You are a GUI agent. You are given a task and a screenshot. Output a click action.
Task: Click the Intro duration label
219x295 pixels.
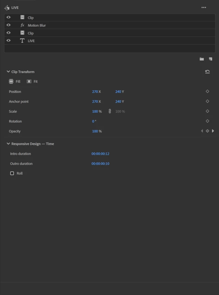tap(20, 154)
